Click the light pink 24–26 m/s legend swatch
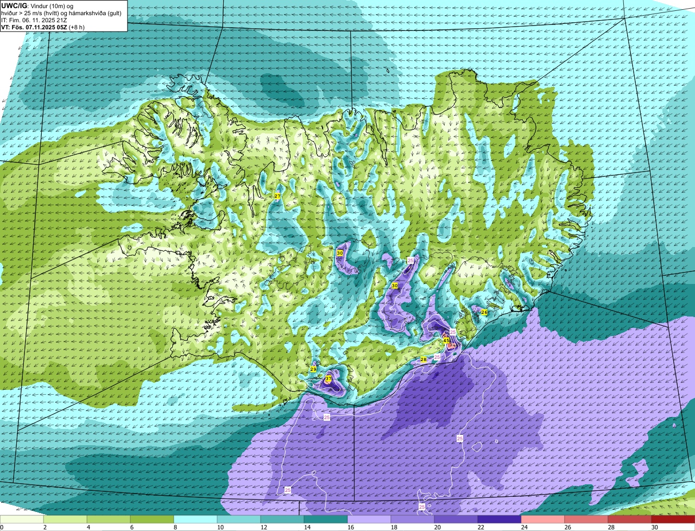The image size is (695, 531). pos(543,520)
